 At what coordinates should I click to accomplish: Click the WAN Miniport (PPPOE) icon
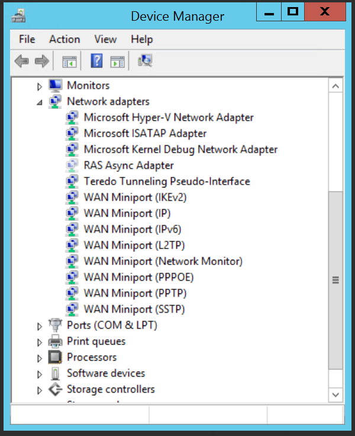72,277
